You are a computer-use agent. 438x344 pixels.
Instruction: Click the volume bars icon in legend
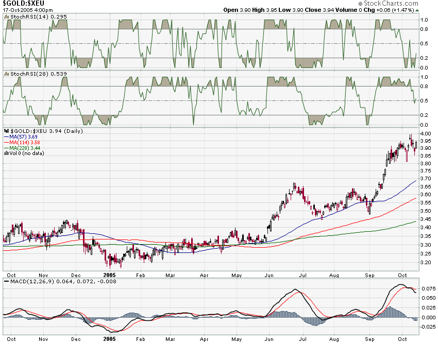pos(7,153)
